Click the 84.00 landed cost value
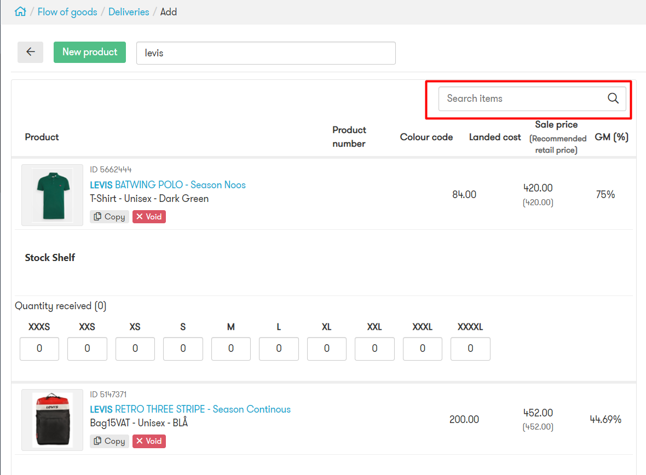 (x=464, y=194)
